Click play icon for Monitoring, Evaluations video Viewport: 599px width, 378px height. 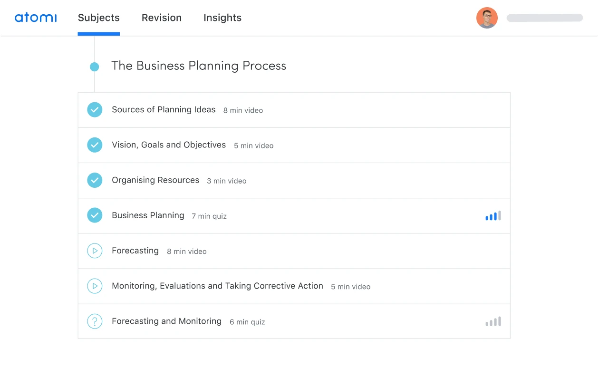tap(95, 286)
